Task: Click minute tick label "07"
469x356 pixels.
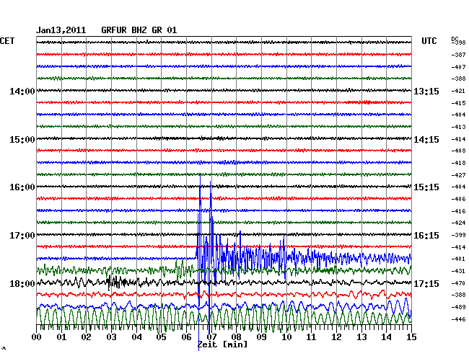Action: [211, 337]
